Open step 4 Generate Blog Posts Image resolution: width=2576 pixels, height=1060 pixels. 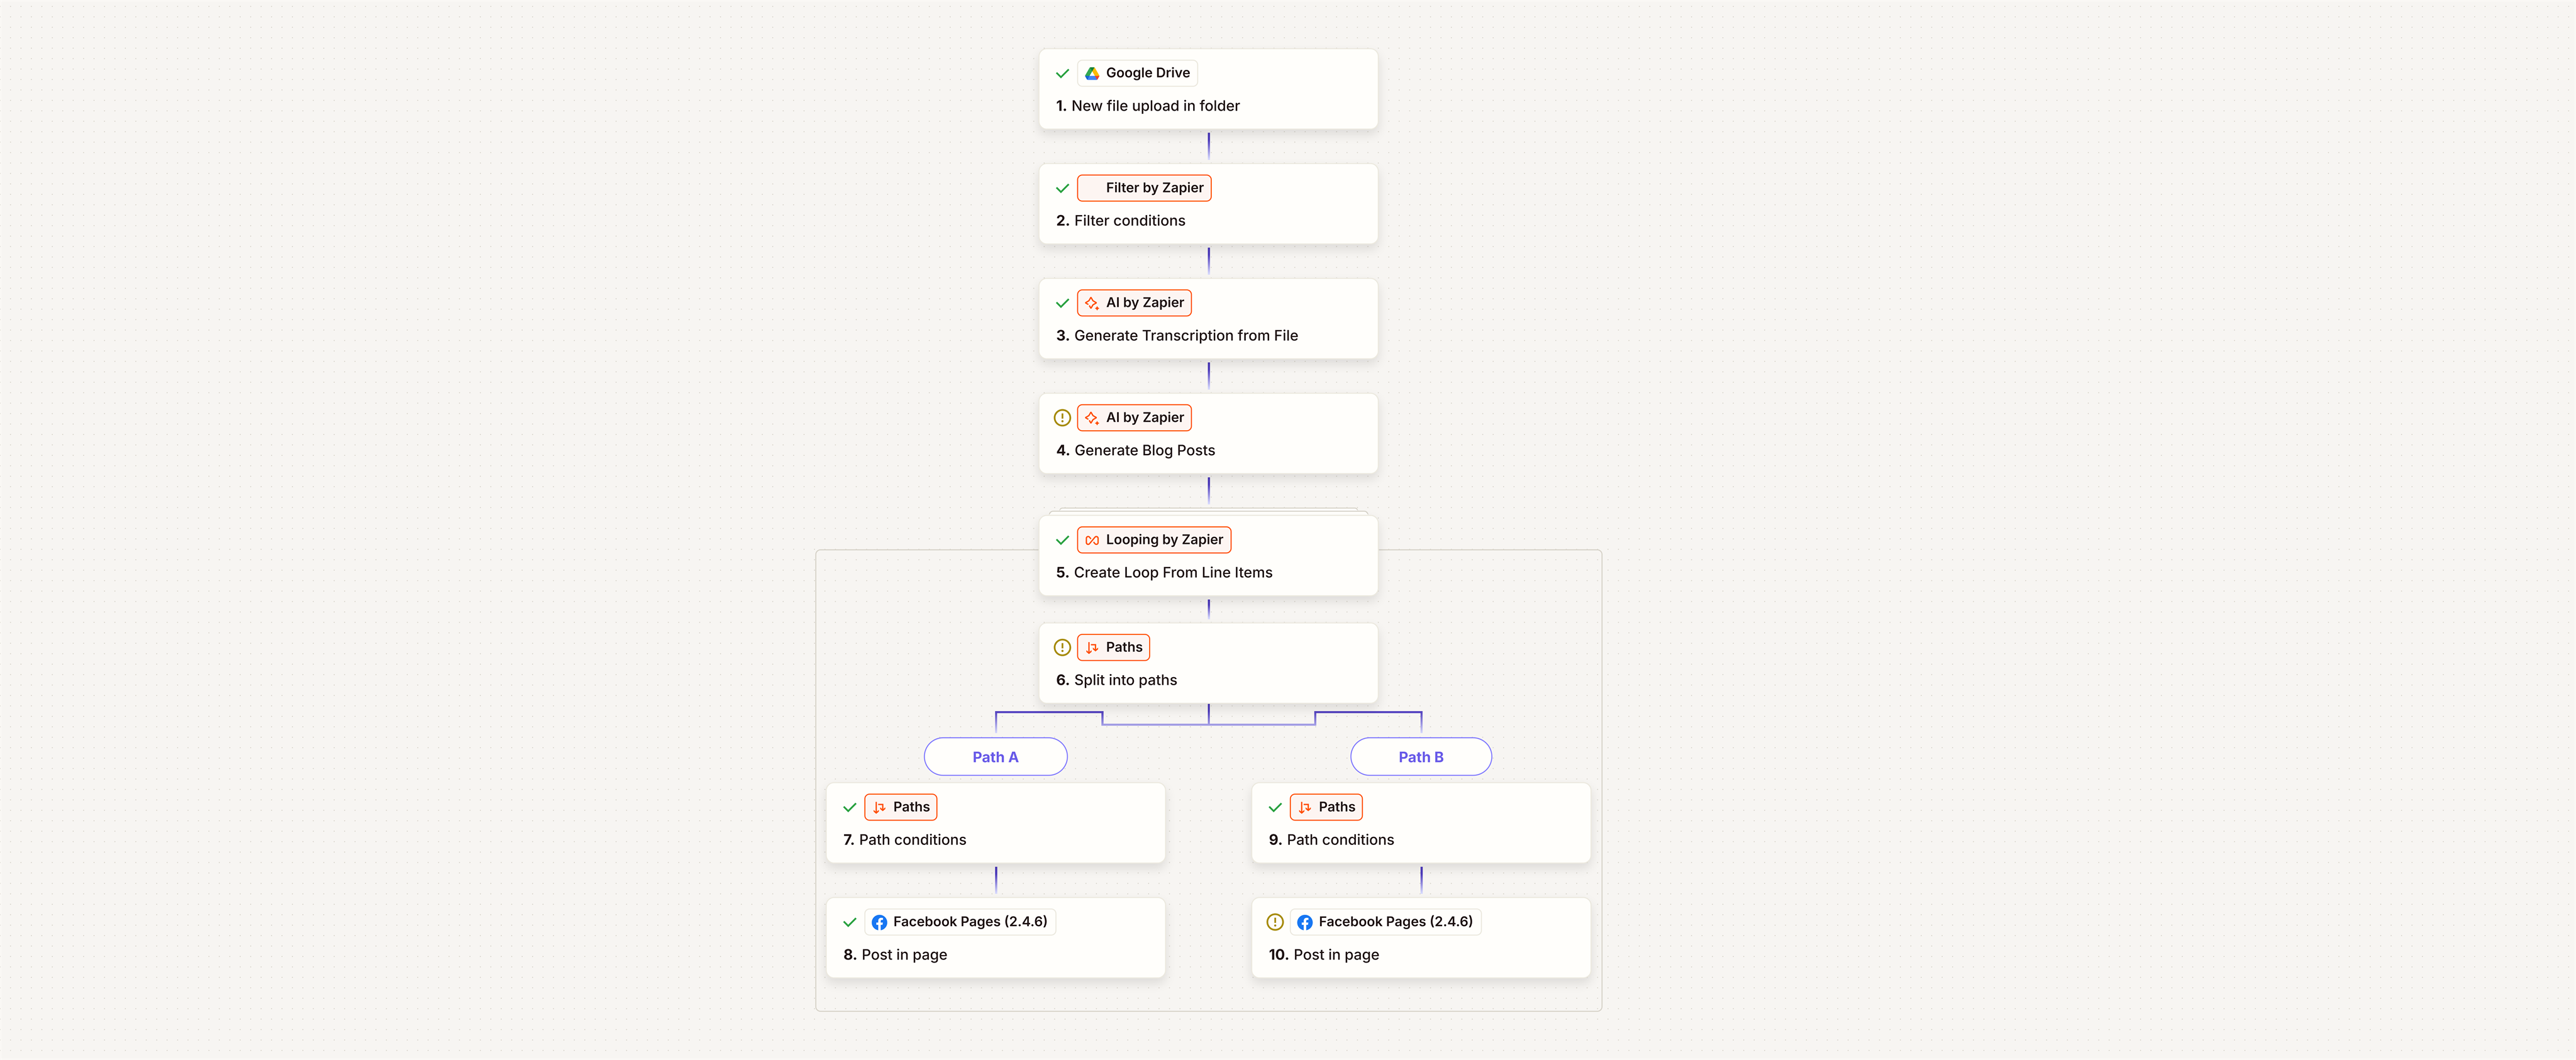pos(1208,434)
